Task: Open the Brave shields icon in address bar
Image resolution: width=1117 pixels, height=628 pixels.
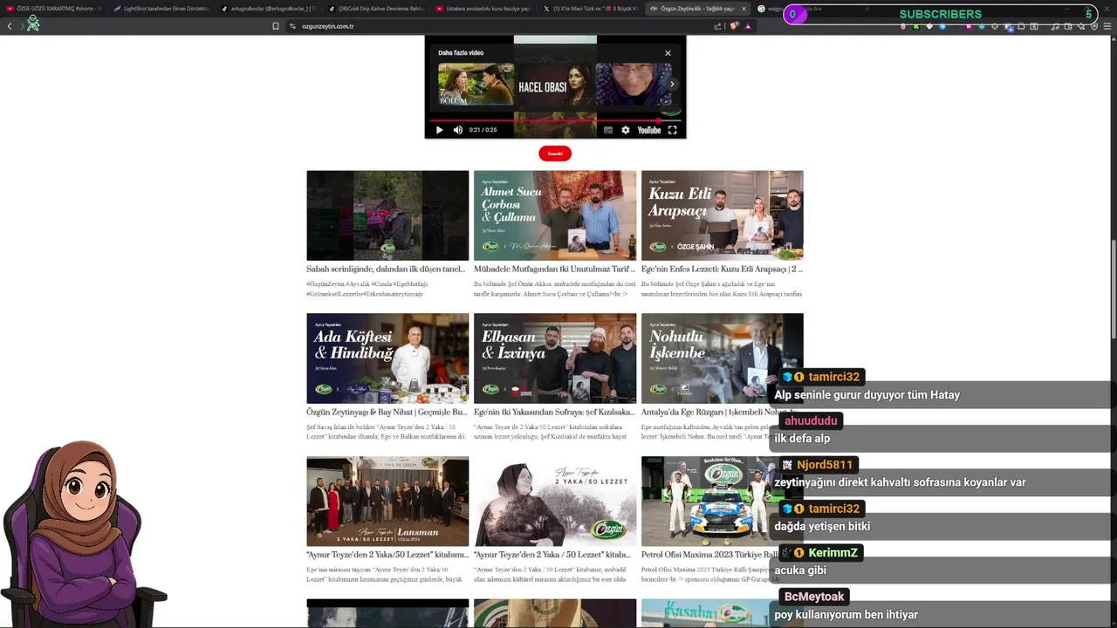Action: (734, 26)
